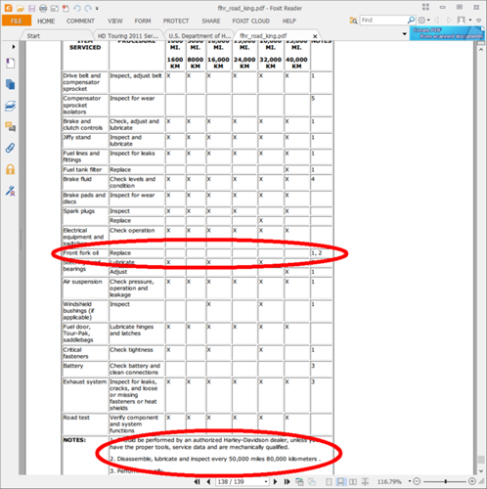The height and width of the screenshot is (489, 487).
Task: Open the SHARE ribbon tab
Action: (x=211, y=21)
